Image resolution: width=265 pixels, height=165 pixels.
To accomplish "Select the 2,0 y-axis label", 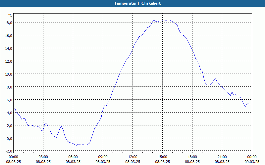I will 9,126.
